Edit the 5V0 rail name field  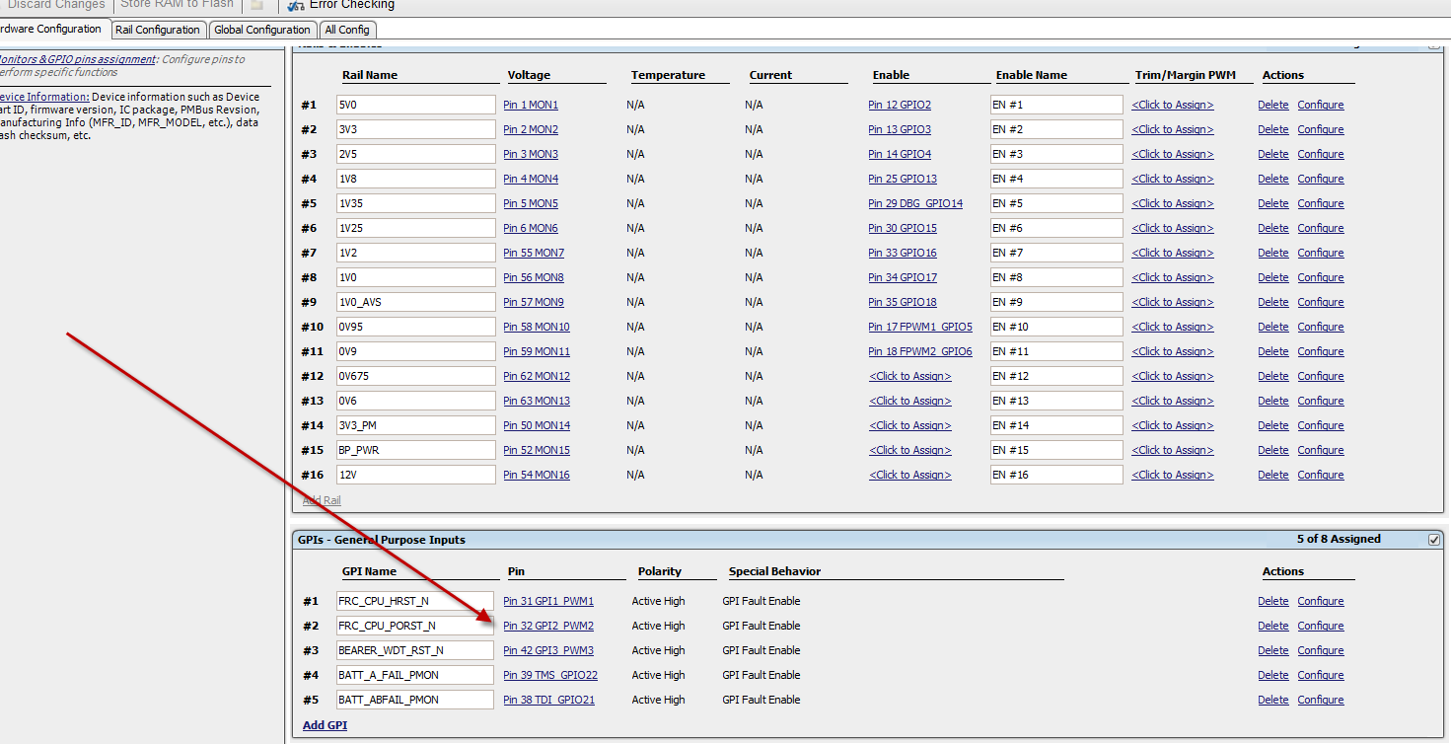pyautogui.click(x=416, y=105)
